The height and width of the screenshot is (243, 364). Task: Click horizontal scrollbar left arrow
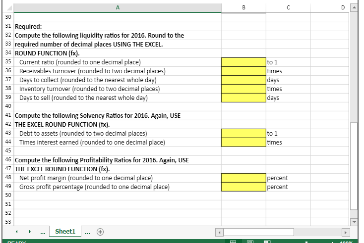click(219, 232)
